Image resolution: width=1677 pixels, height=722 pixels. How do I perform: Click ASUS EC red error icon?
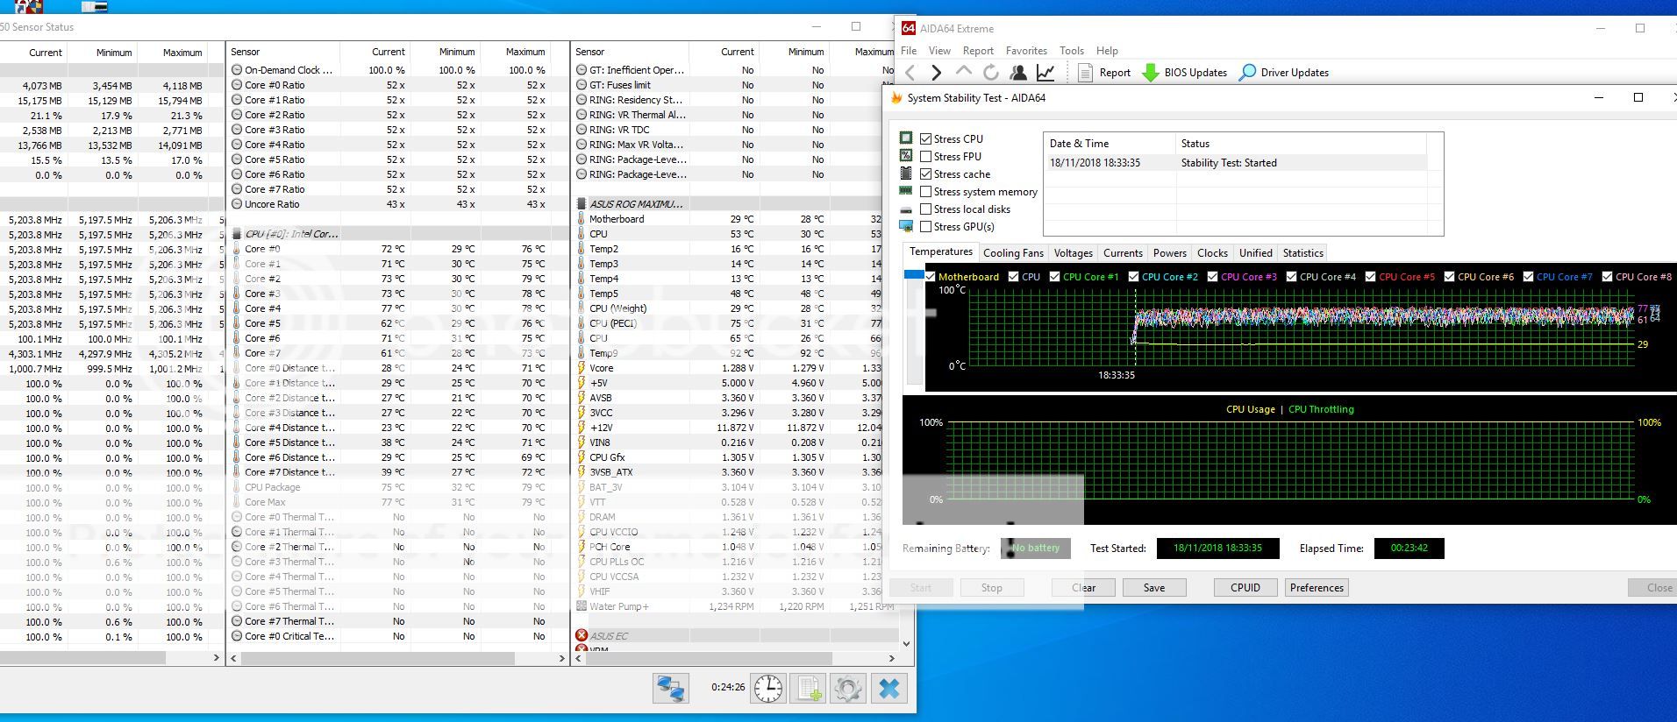tap(581, 636)
